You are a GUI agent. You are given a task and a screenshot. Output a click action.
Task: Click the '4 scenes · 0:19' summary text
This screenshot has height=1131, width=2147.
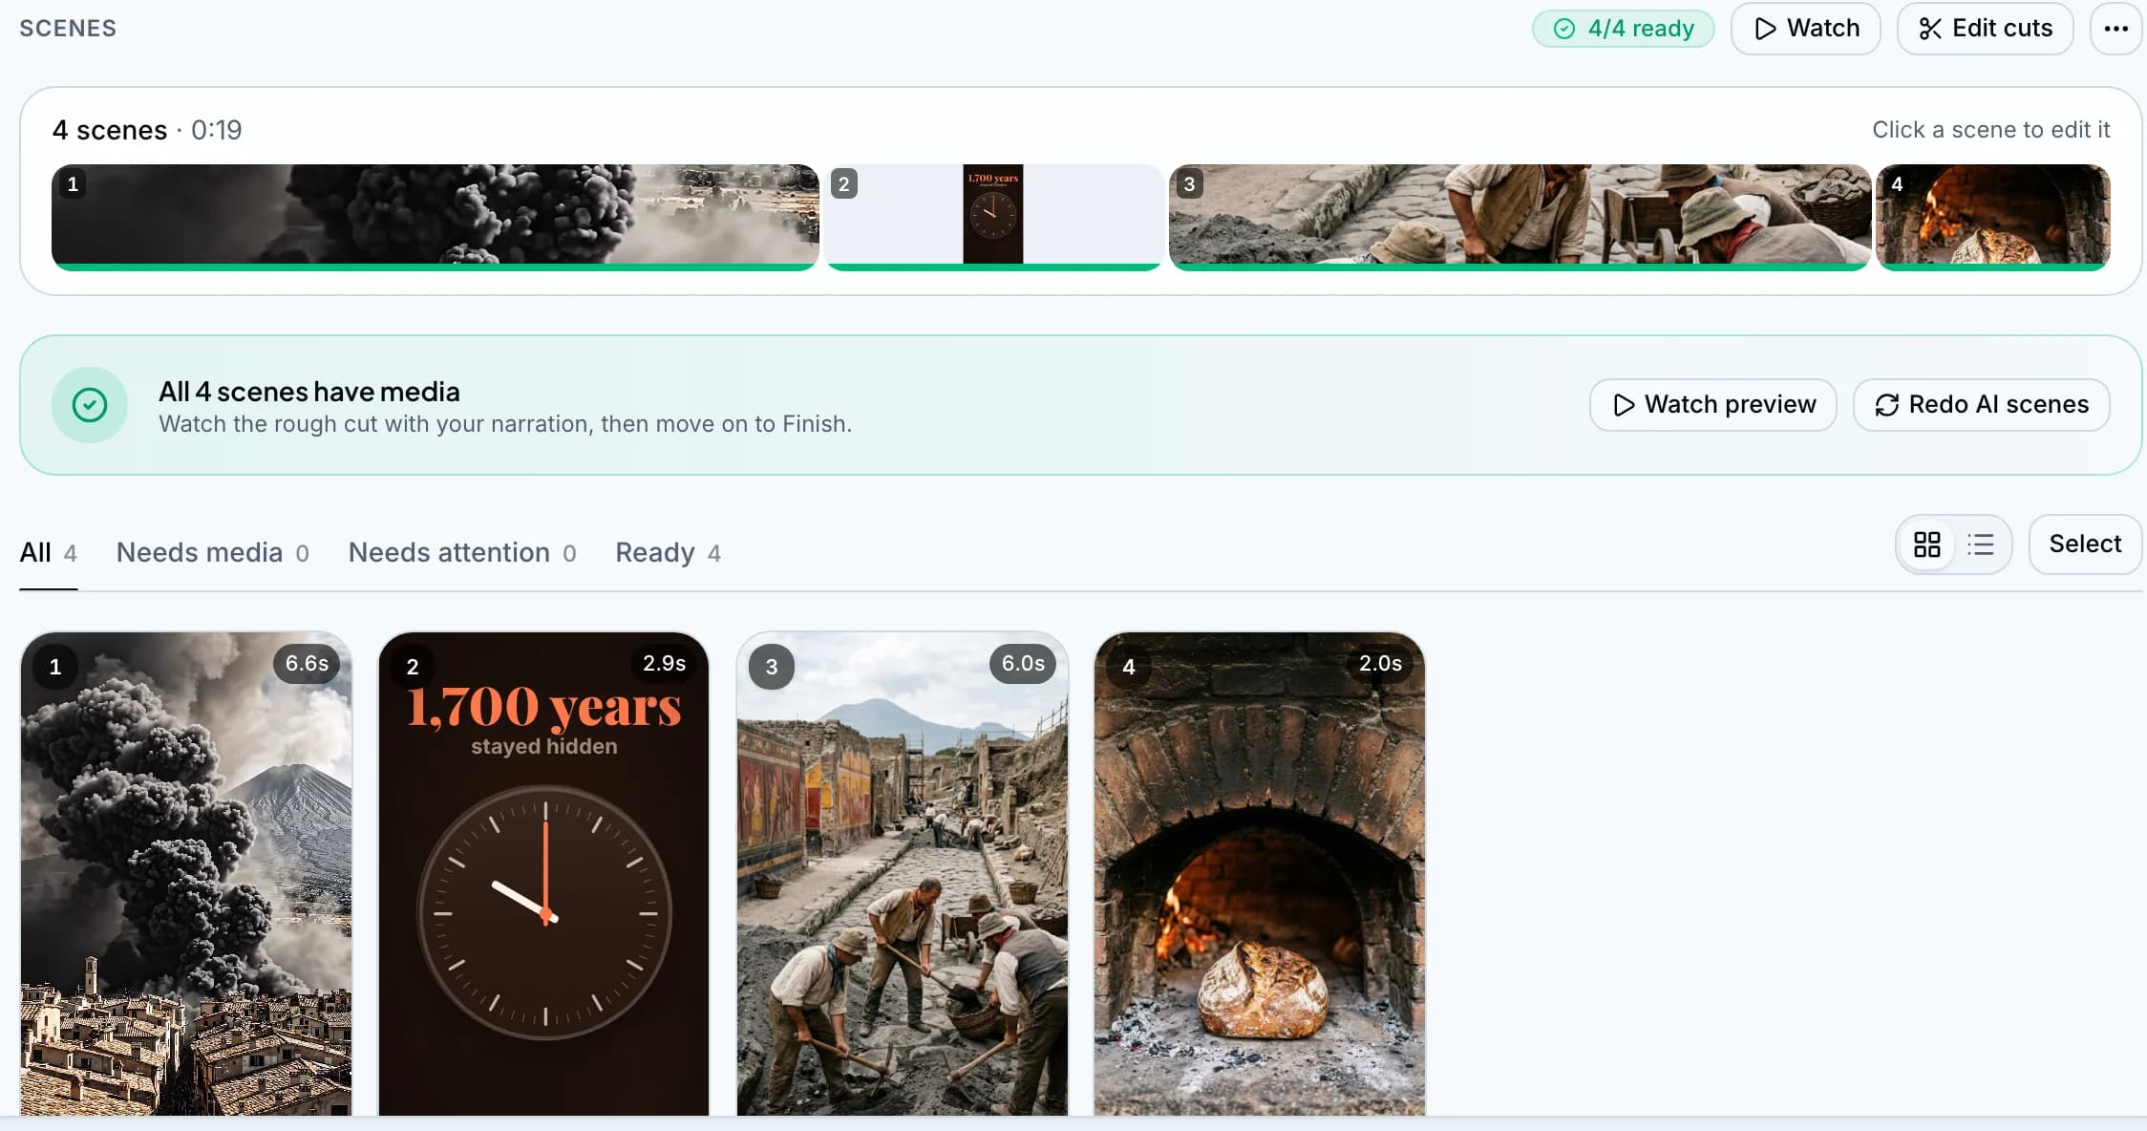pyautogui.click(x=147, y=130)
